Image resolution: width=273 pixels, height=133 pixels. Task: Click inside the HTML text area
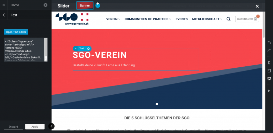point(24,50)
